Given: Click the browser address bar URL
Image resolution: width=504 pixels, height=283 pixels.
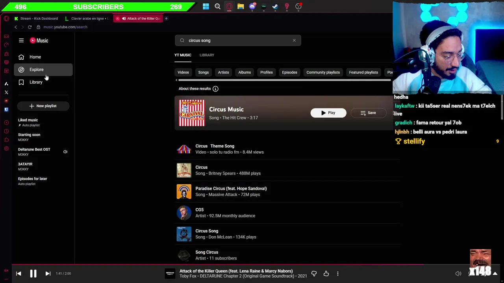Looking at the screenshot, I should click(x=65, y=27).
